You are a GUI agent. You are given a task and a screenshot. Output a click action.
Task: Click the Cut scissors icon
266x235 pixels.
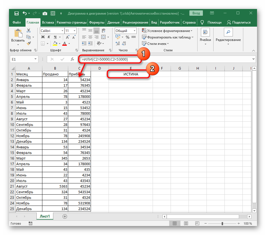point(28,31)
